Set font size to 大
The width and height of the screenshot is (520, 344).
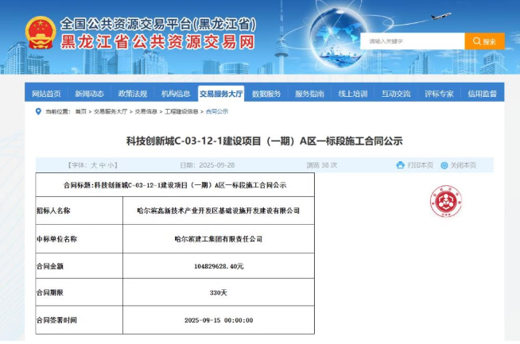pyautogui.click(x=93, y=165)
